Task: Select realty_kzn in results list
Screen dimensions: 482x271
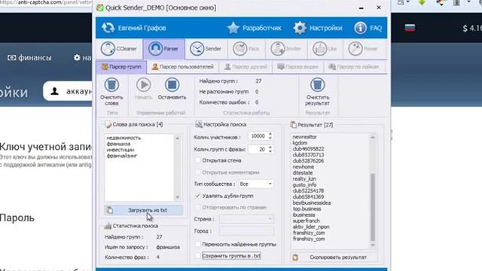Action: pos(304,179)
